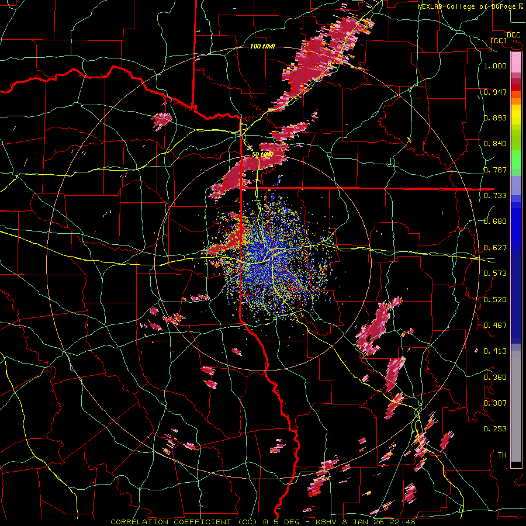Click the 100 NMI range ring label
Image resolution: width=526 pixels, height=526 pixels.
click(262, 46)
